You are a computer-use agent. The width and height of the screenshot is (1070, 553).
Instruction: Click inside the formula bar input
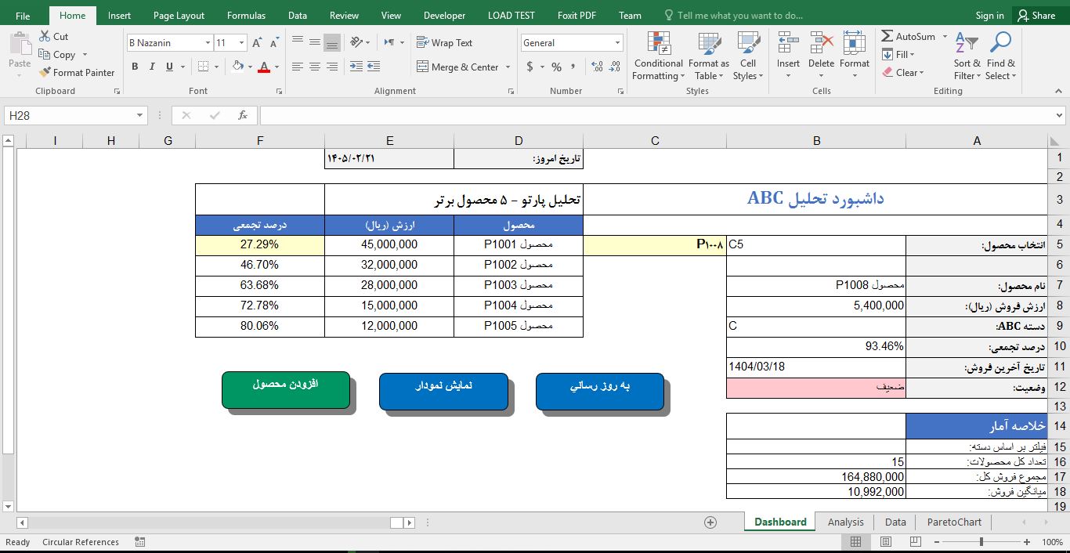[656, 115]
